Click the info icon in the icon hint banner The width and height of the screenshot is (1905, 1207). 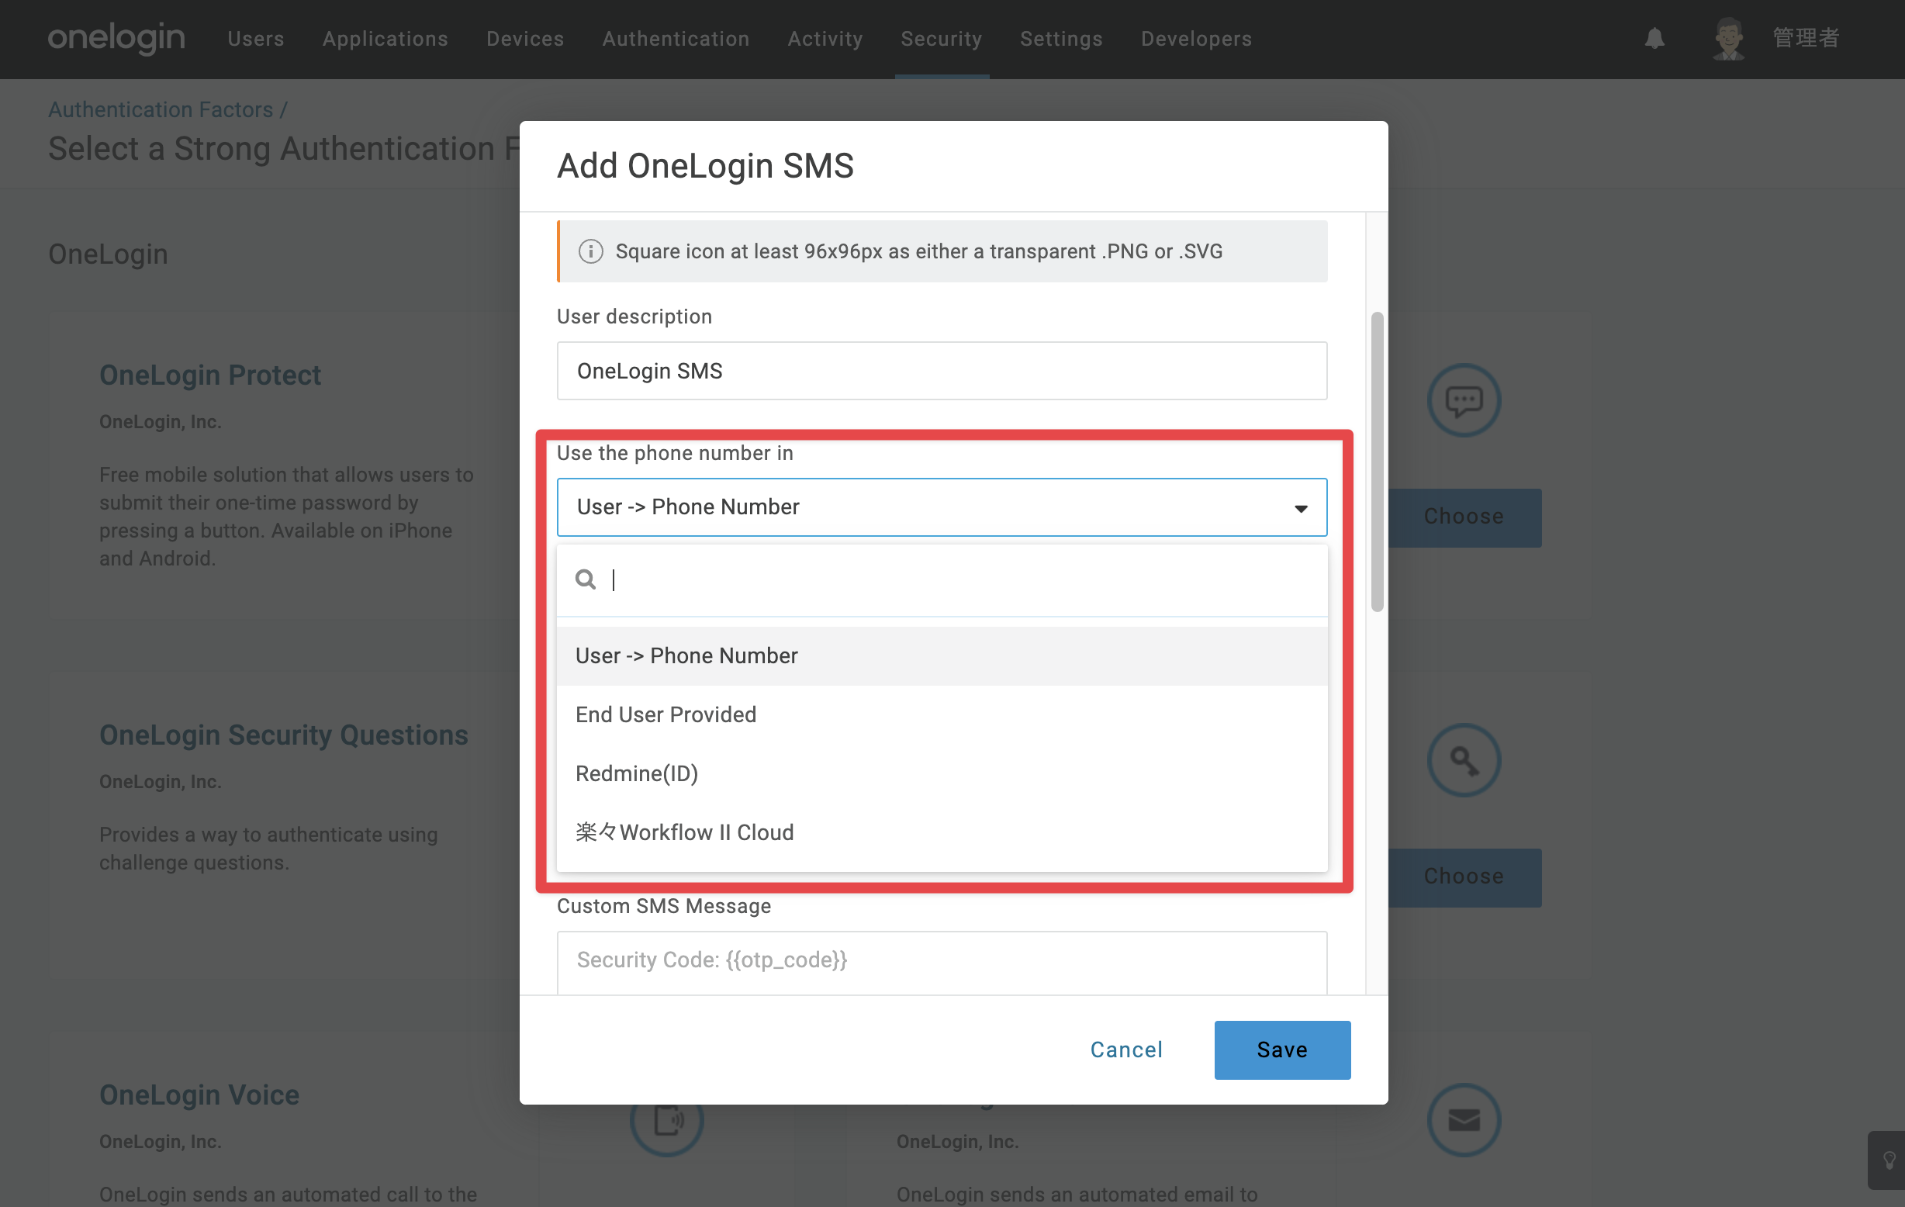pyautogui.click(x=591, y=251)
